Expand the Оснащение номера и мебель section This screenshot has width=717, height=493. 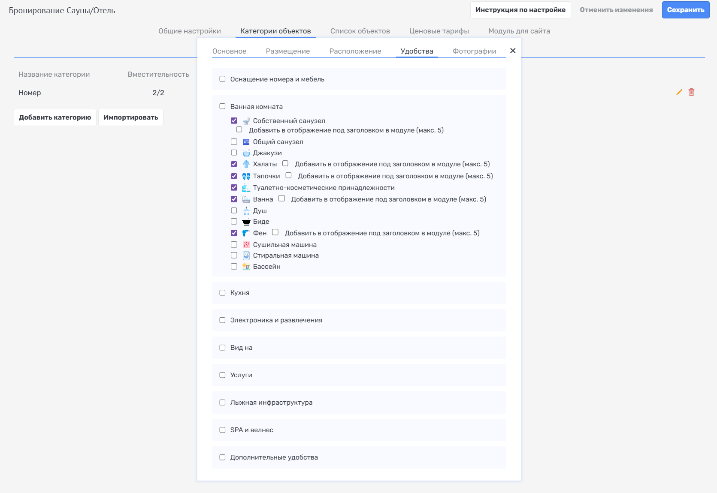pos(222,79)
